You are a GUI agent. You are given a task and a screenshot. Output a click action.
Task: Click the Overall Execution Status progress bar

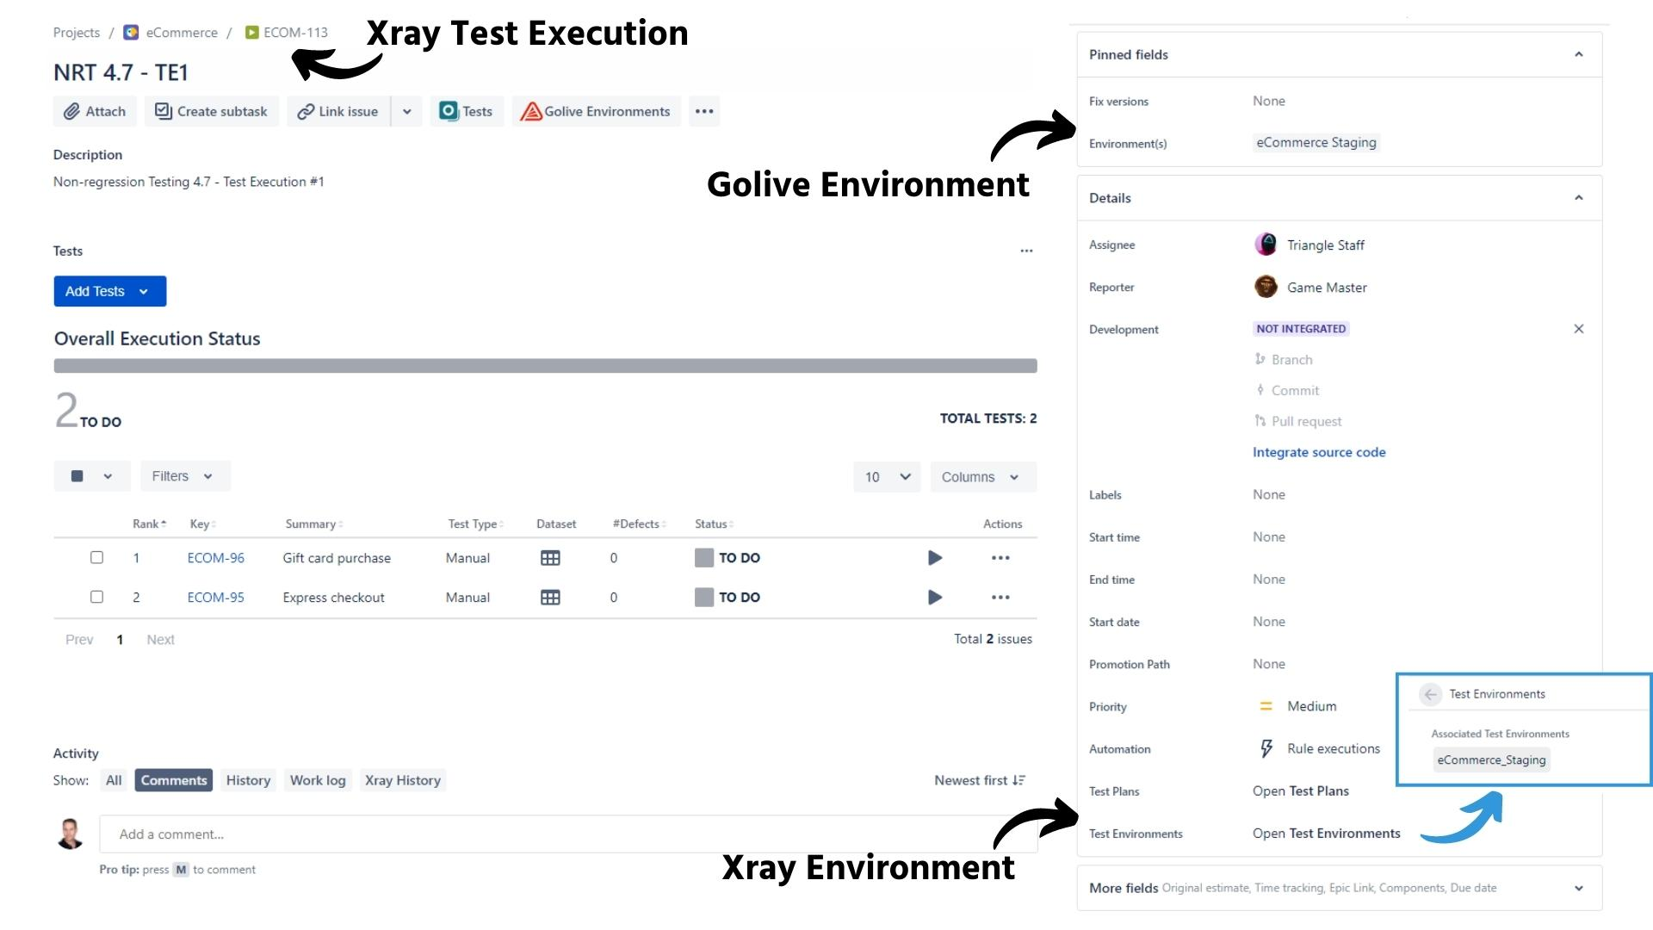pyautogui.click(x=545, y=365)
